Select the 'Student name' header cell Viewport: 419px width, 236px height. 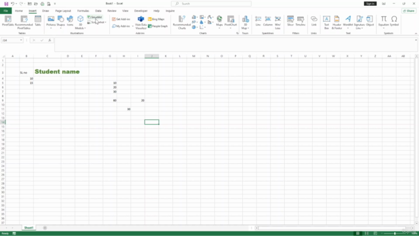click(x=47, y=71)
